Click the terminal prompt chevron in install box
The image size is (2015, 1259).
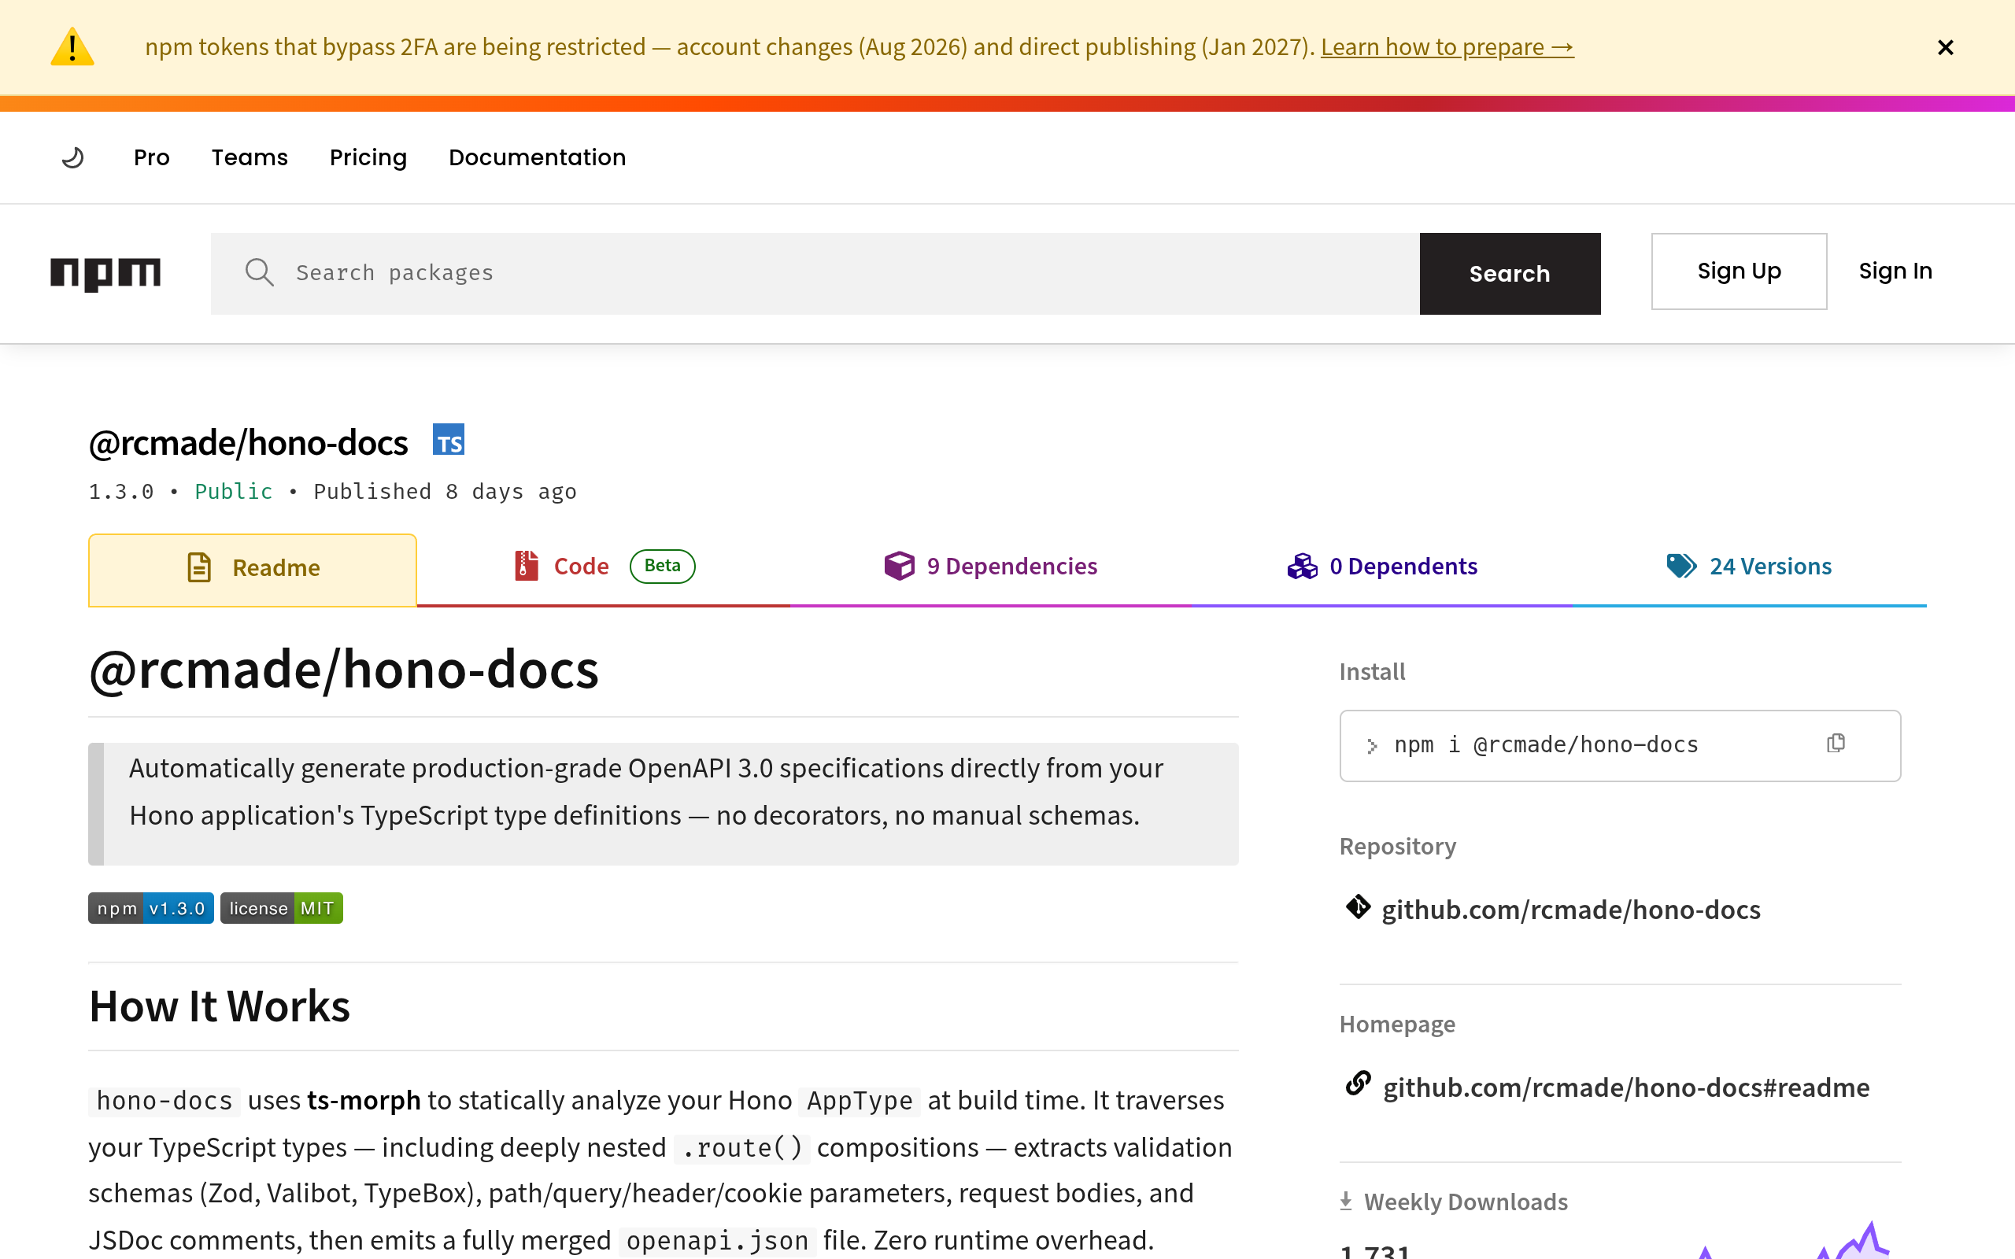1371,746
